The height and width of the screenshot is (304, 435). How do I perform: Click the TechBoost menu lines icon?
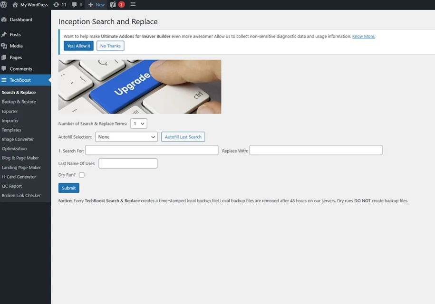tap(4, 80)
